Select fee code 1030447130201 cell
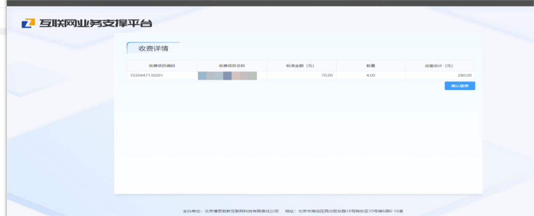The height and width of the screenshot is (216, 534). tap(147, 75)
